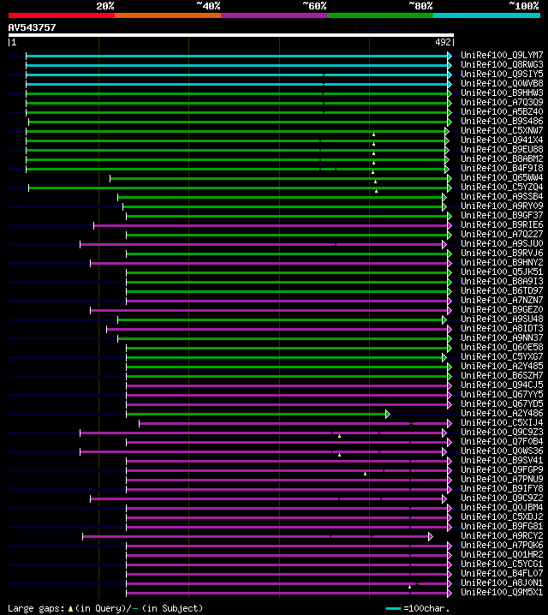Click the yellow query gap marker on C5YZQ4 row
Screen dimensions: 548x615
point(376,191)
